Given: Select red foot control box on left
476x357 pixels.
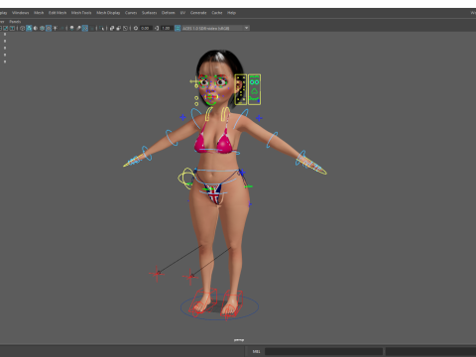Looking at the screenshot, I should click(202, 301).
